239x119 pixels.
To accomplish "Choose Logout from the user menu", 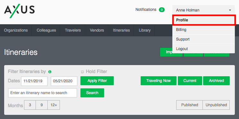I will pyautogui.click(x=203, y=49).
